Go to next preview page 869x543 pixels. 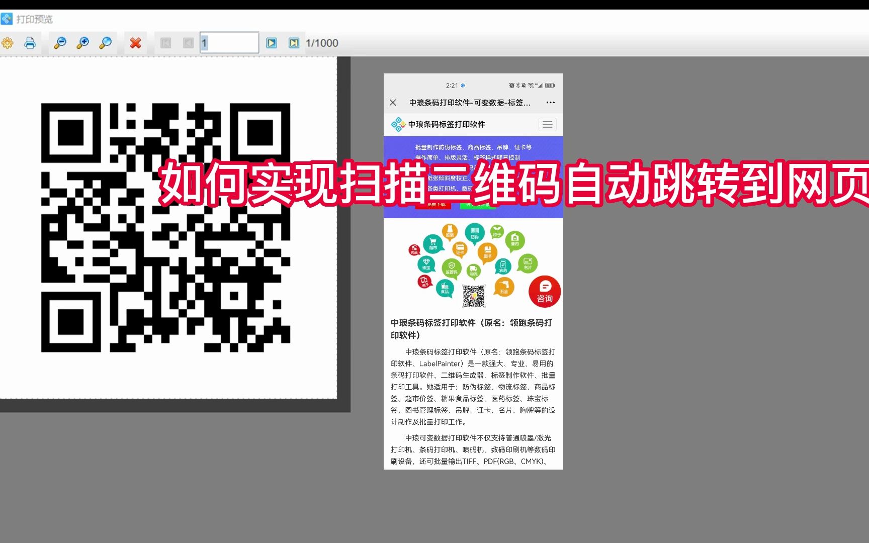(272, 43)
